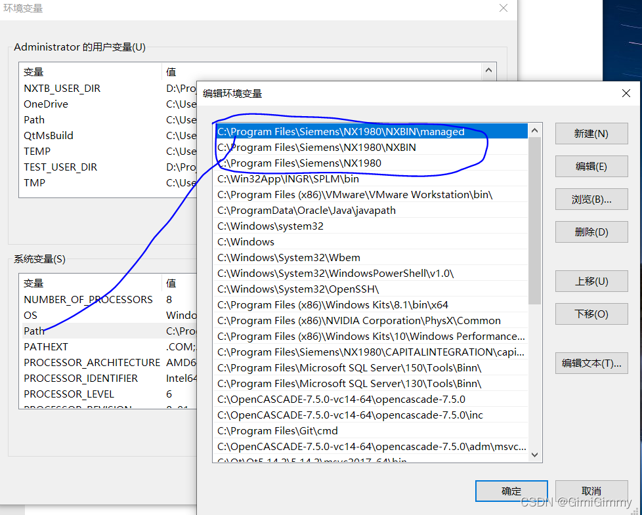Click the 浏览(B)... button

pyautogui.click(x=591, y=199)
